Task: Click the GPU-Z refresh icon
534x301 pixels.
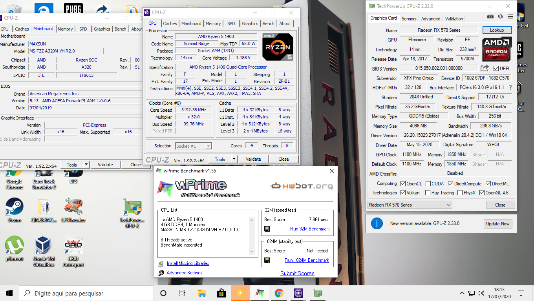Action: coord(500,16)
